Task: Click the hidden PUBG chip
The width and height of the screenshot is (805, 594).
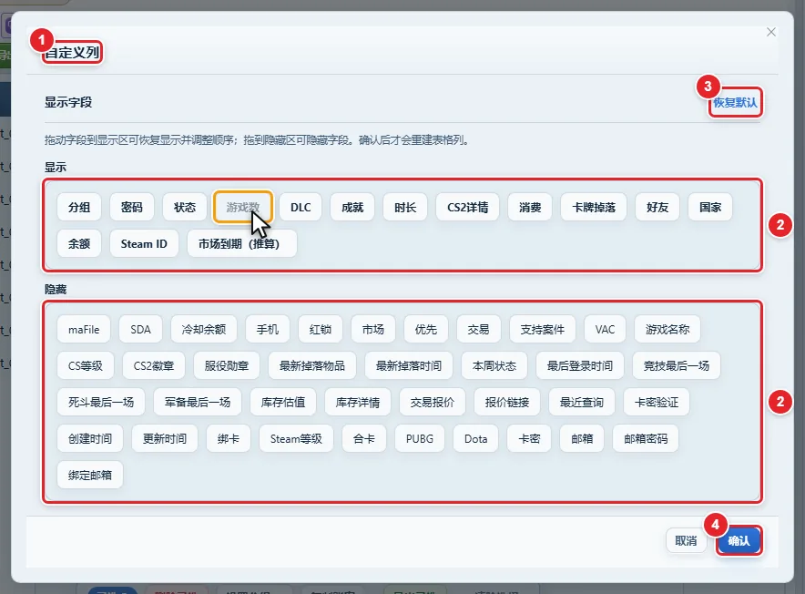Action: [x=420, y=439]
